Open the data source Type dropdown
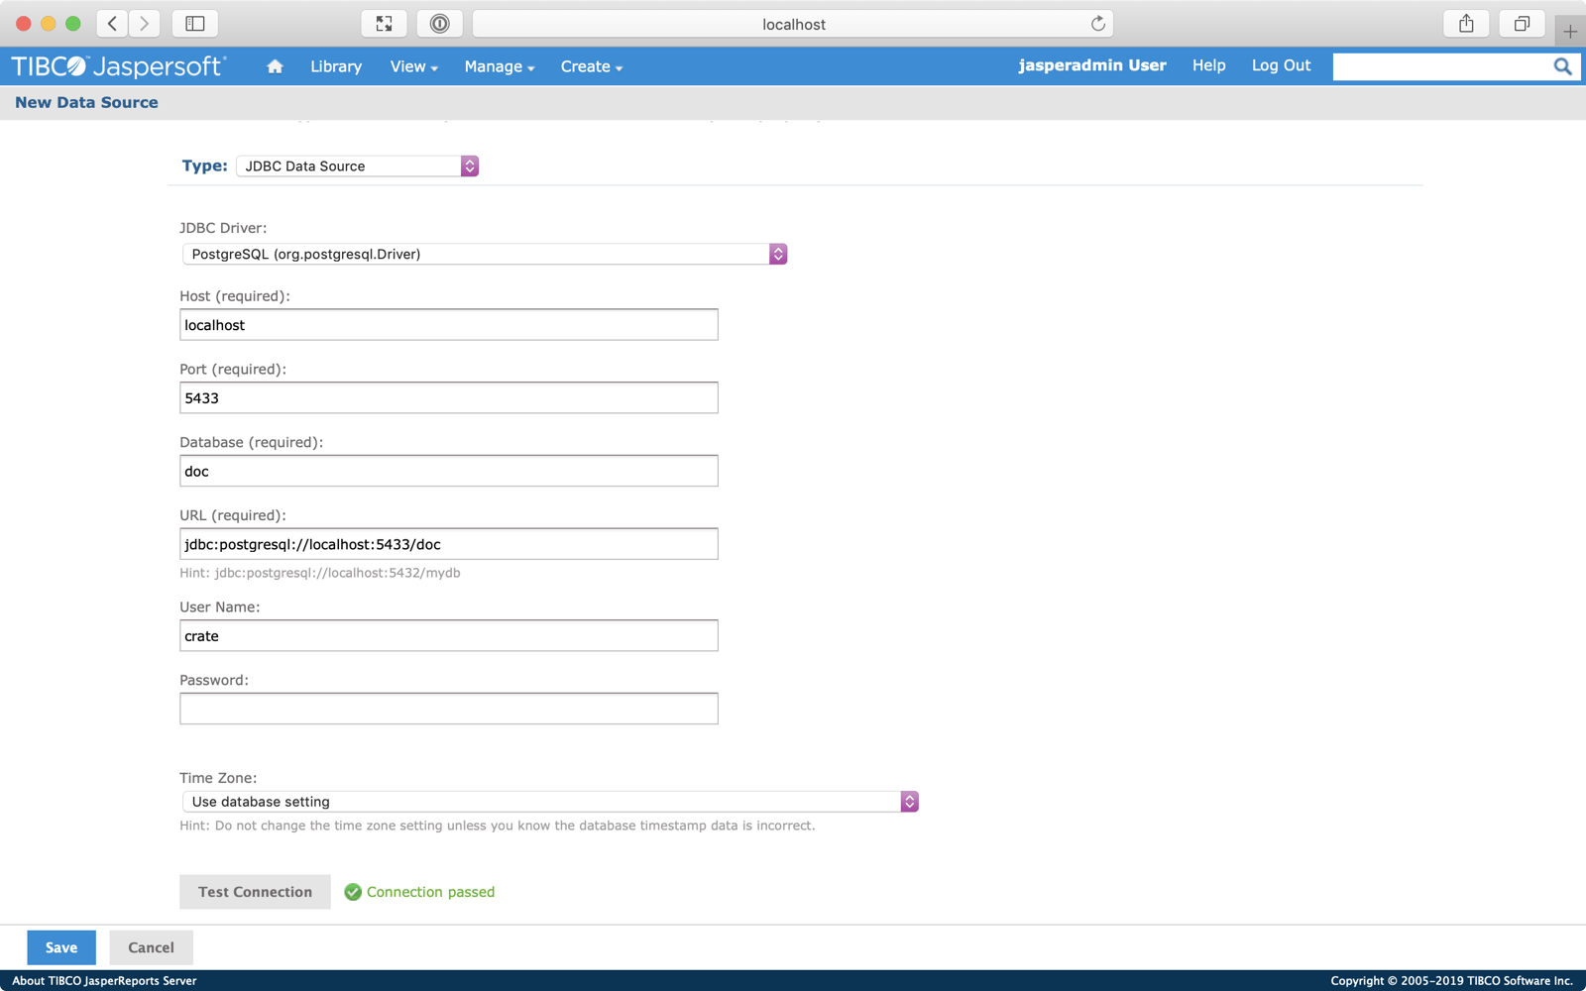 pos(357,166)
